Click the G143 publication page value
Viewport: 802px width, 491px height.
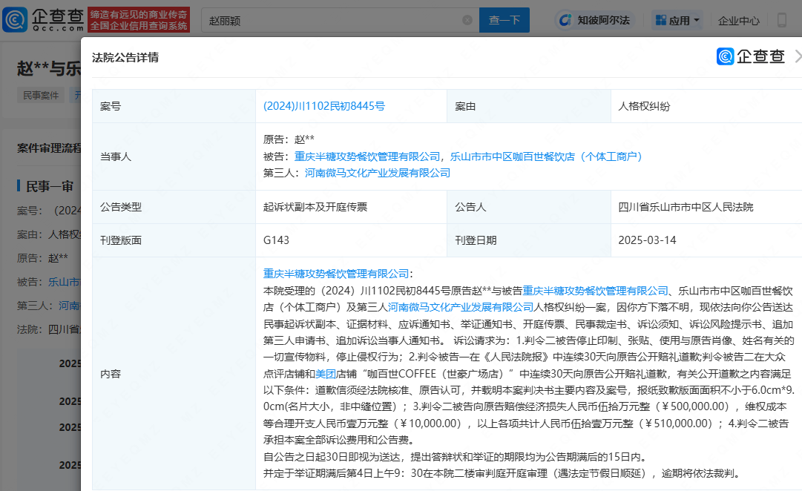click(276, 240)
